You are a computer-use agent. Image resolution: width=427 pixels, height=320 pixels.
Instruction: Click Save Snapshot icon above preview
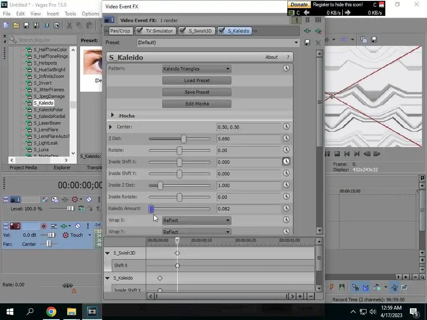374,40
